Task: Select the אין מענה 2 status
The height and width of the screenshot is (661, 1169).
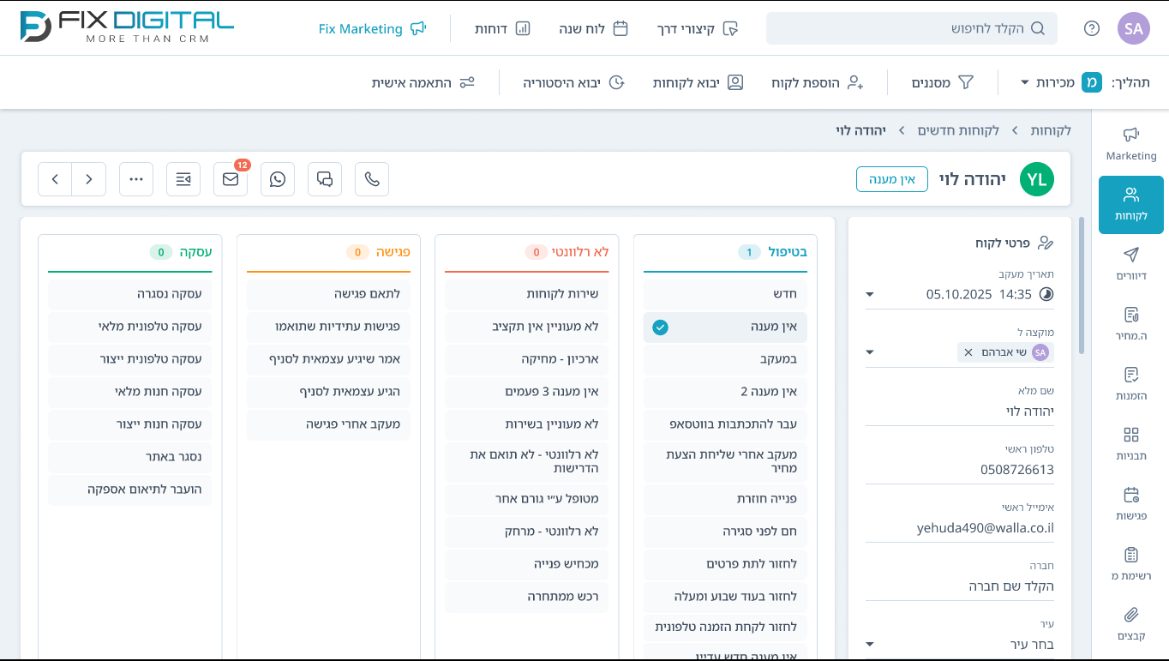Action: (725, 392)
